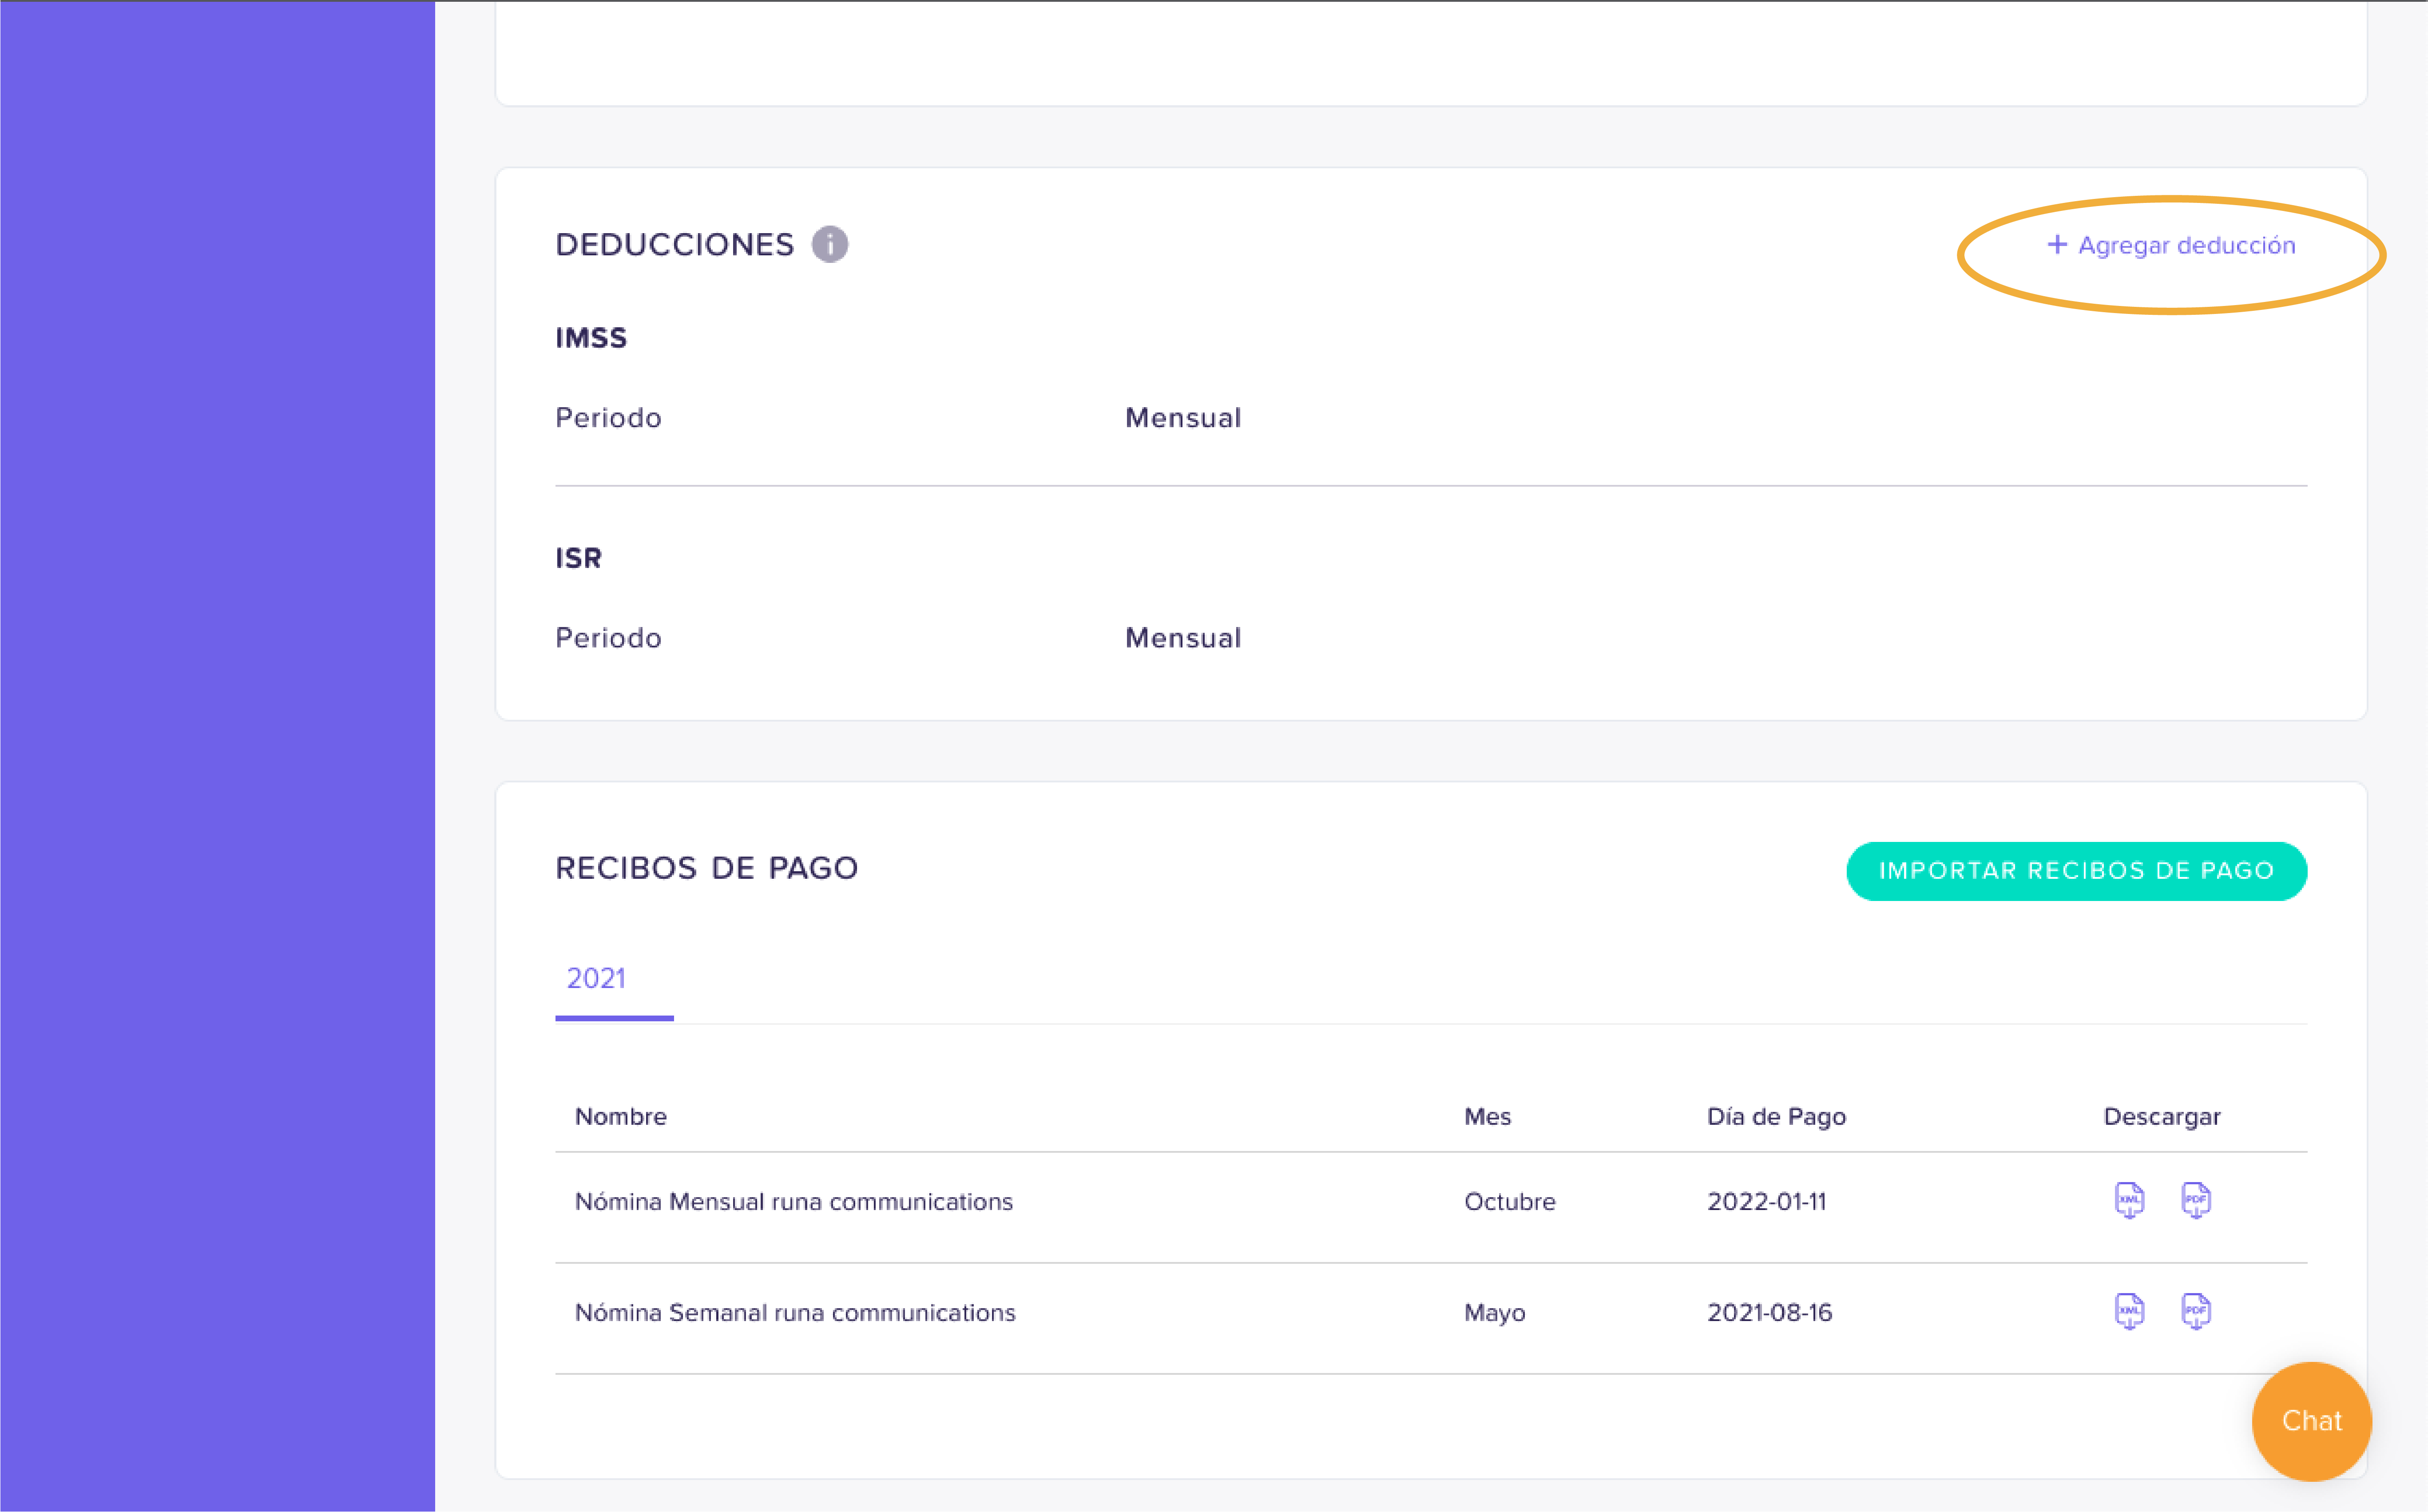Click the 2021-08-16 payment date
The width and height of the screenshot is (2428, 1512).
tap(1769, 1312)
